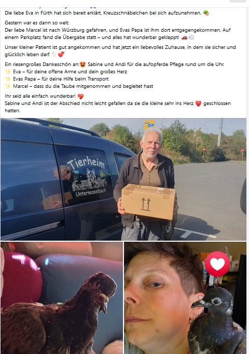
Task: Click the sentence Ihr seid alle einfach wunderbar
Action: (x=40, y=96)
